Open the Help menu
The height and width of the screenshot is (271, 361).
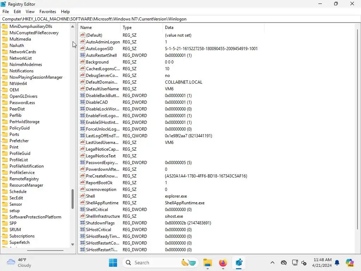coord(65,12)
